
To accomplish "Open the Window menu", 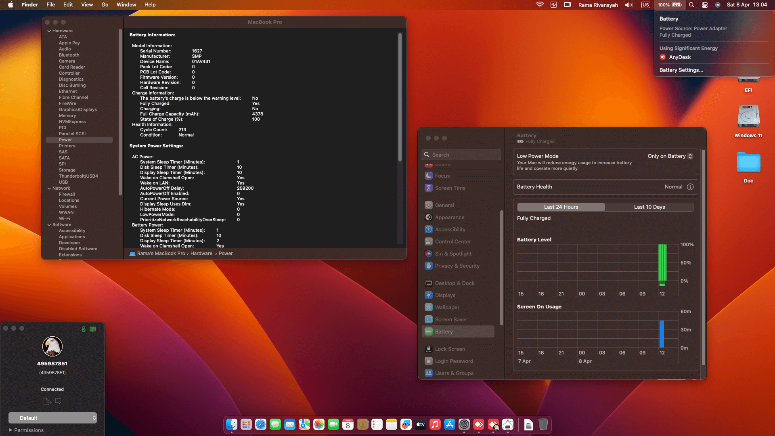I will click(x=126, y=4).
